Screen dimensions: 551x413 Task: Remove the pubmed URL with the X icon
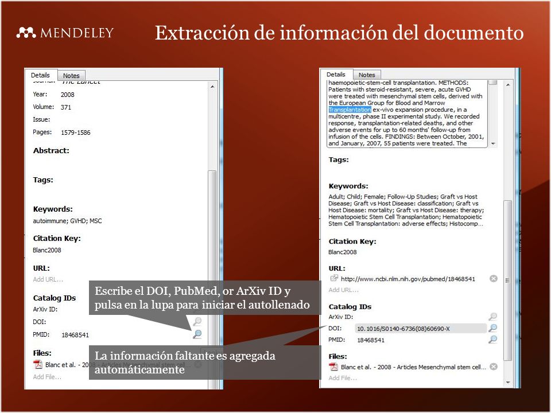click(494, 279)
